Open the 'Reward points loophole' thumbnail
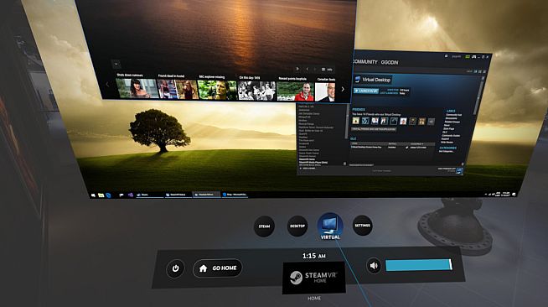Image resolution: width=548 pixels, height=307 pixels. [295, 91]
